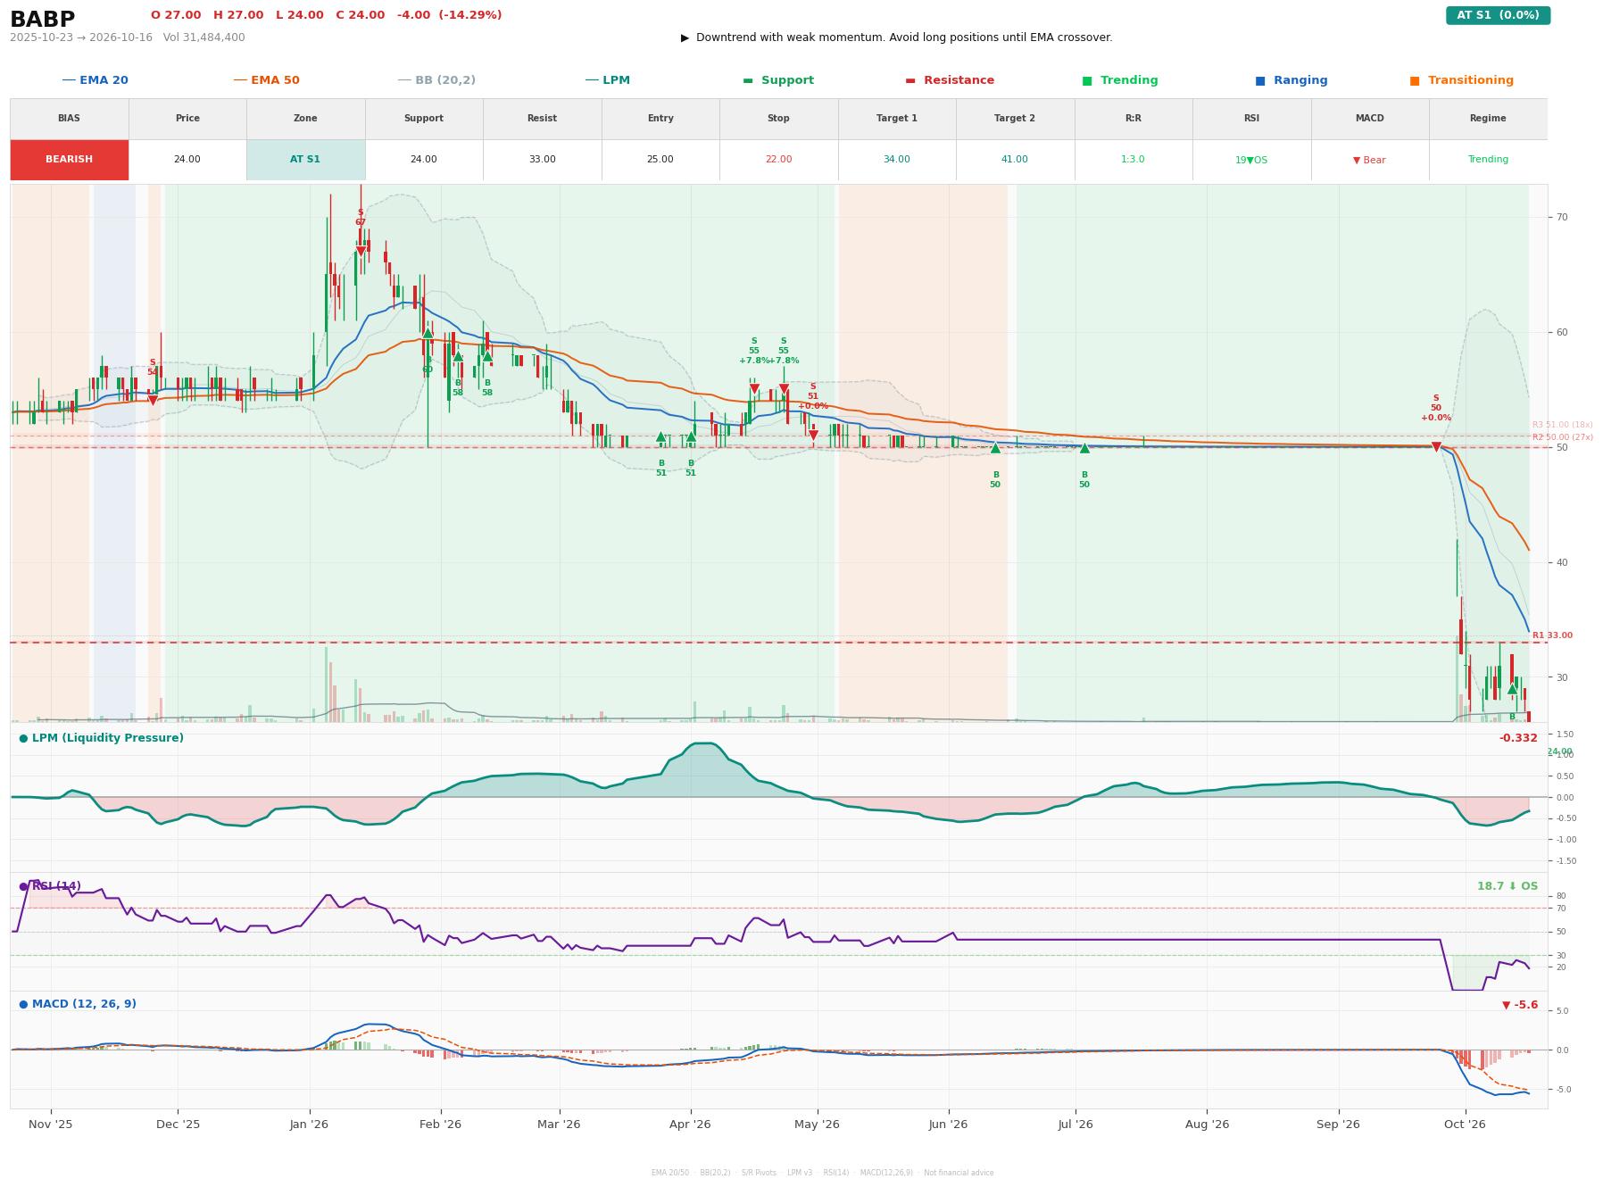Toggle the EMA 50 legend entry

[267, 80]
